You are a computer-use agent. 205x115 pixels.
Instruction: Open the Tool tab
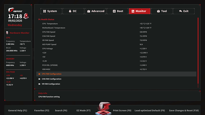[162, 11]
